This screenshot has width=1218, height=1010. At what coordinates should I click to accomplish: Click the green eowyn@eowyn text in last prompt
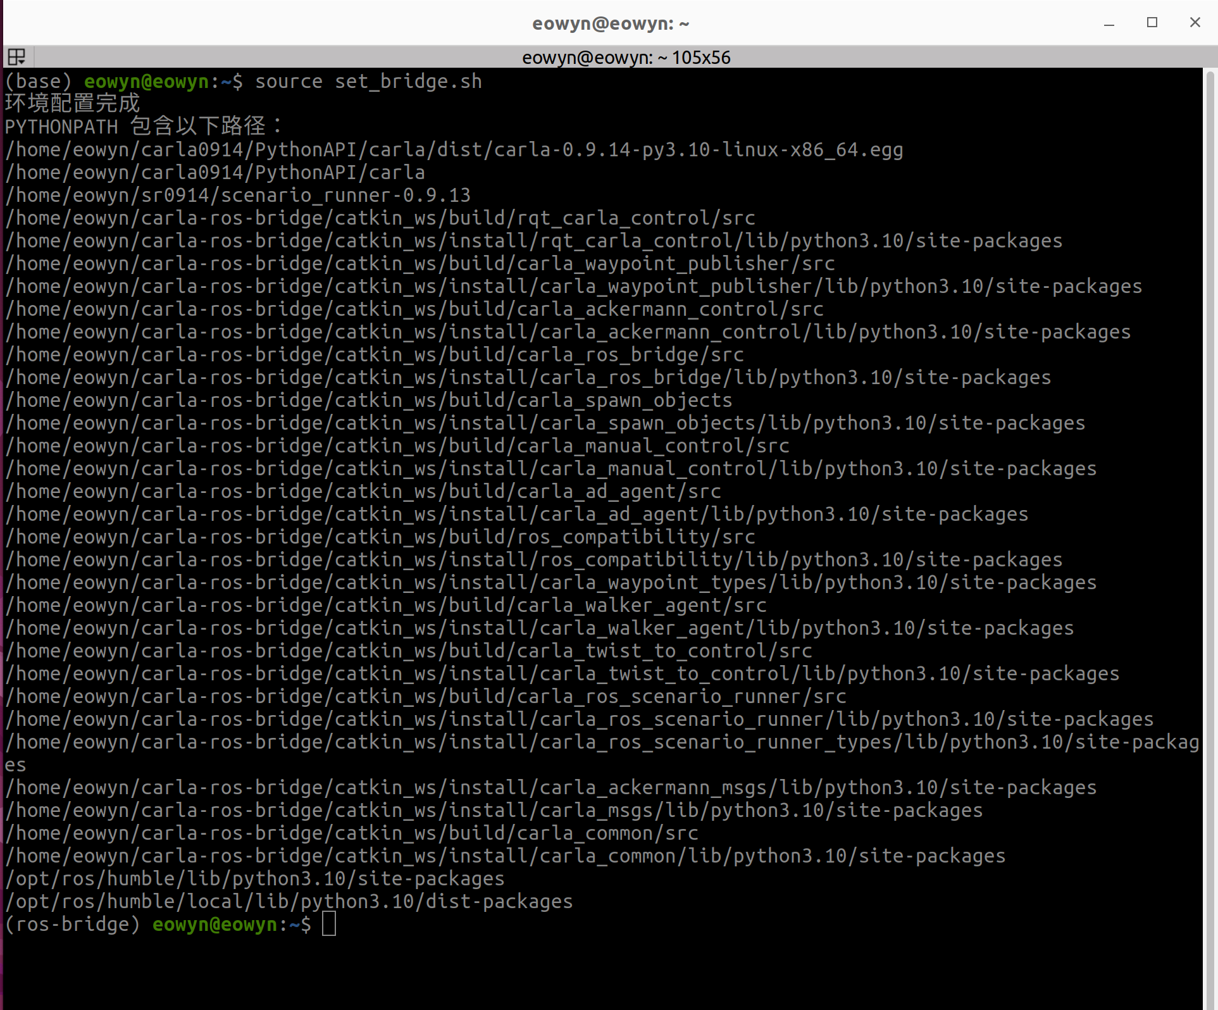[214, 925]
